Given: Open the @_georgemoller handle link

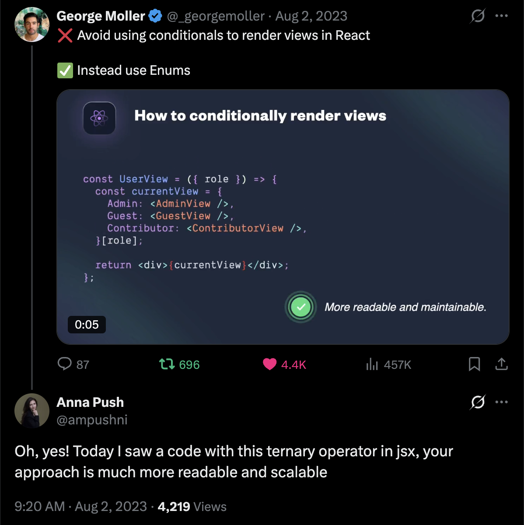Looking at the screenshot, I should click(x=216, y=16).
